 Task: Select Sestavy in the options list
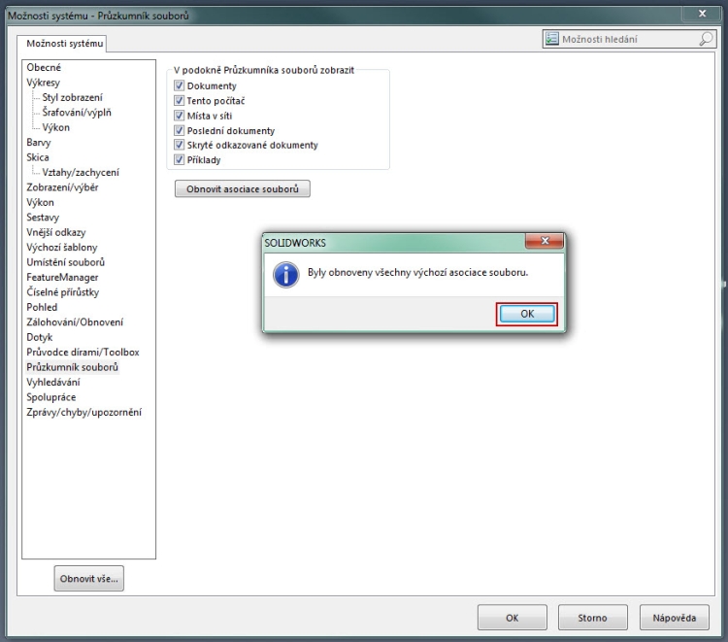coord(43,217)
